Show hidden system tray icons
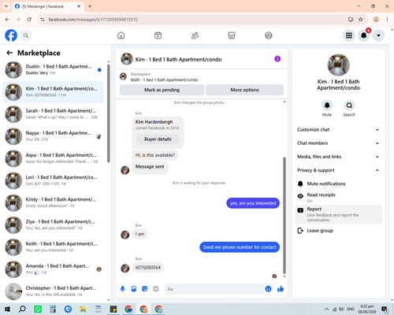This screenshot has width=394, height=315. click(326, 309)
